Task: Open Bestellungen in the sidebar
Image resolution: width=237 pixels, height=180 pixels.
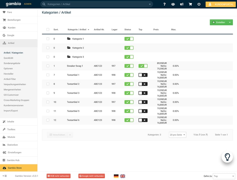Action: point(14,20)
